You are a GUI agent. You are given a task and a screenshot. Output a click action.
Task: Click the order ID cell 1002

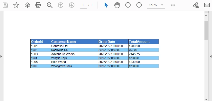click(41, 50)
